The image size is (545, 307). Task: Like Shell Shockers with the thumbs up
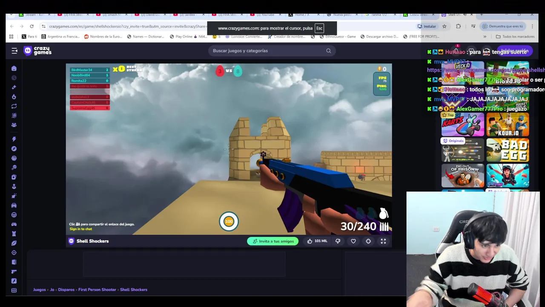pyautogui.click(x=317, y=241)
